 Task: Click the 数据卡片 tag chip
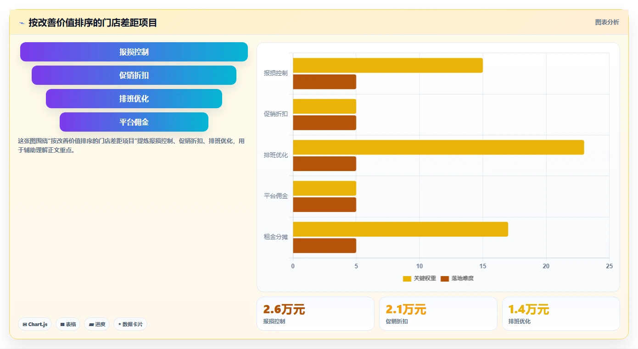pyautogui.click(x=130, y=324)
